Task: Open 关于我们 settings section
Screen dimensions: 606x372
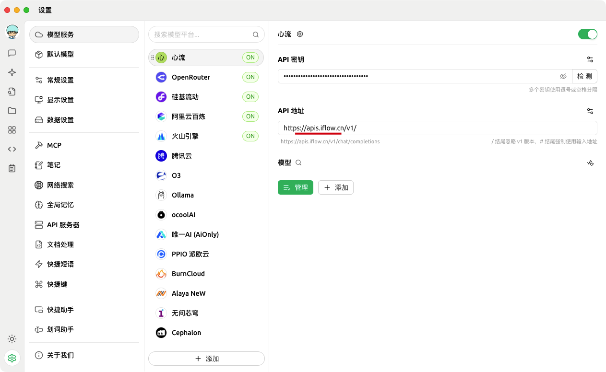Action: [84, 355]
